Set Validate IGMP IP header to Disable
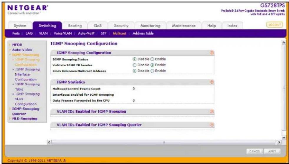This screenshot has width=289, height=164. [x=134, y=65]
